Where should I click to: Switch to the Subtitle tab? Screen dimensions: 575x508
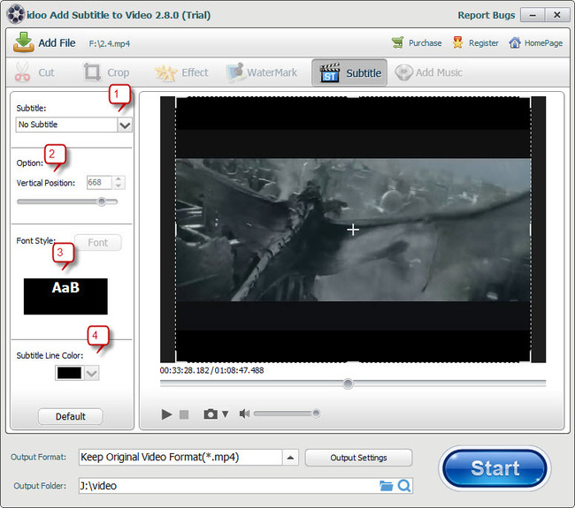coord(349,72)
